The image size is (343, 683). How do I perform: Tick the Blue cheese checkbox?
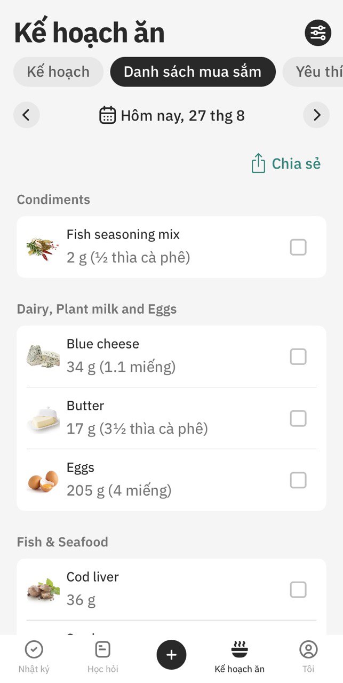click(x=298, y=356)
